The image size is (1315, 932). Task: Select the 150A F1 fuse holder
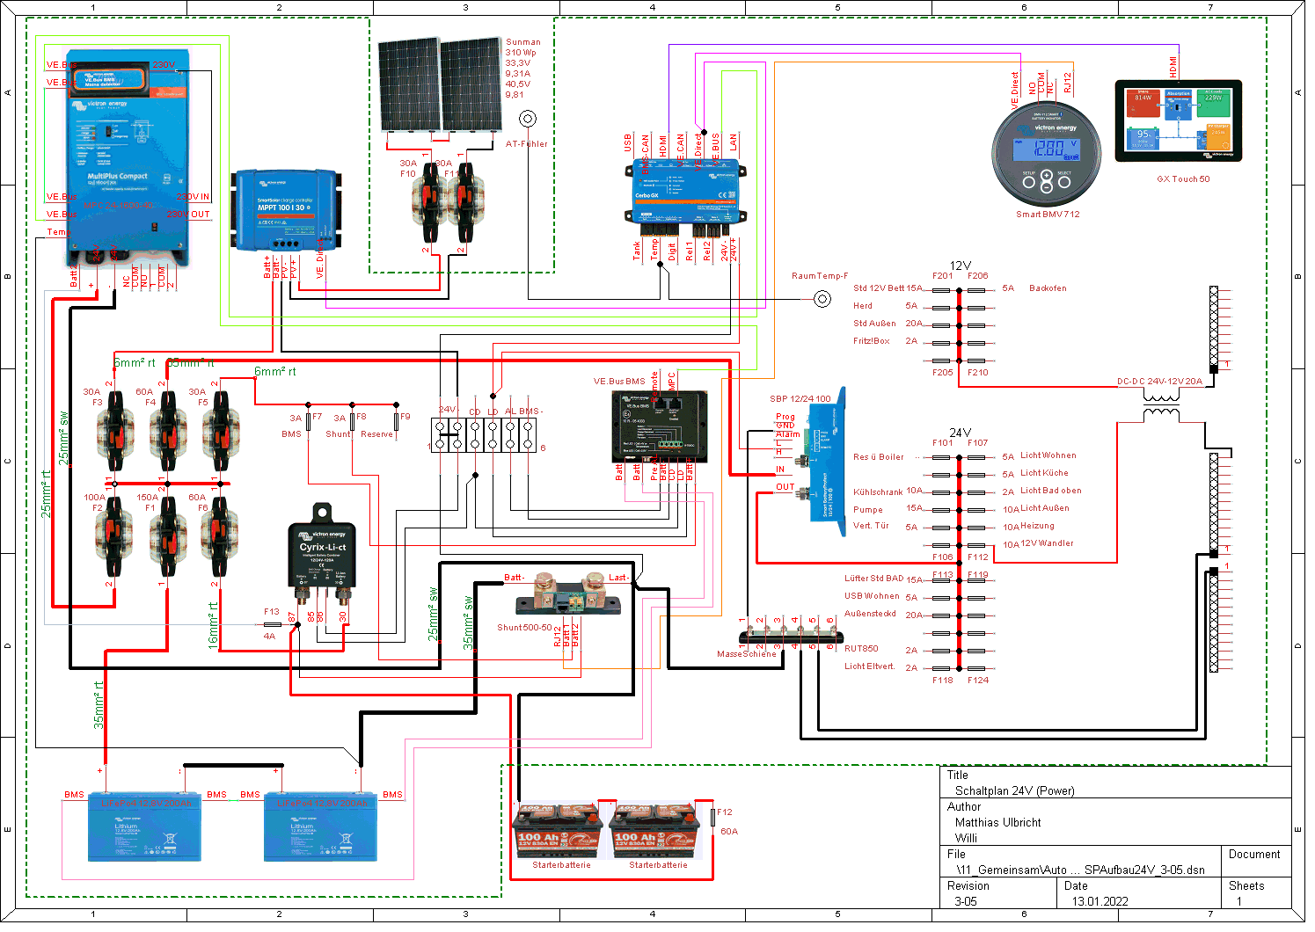(x=167, y=533)
